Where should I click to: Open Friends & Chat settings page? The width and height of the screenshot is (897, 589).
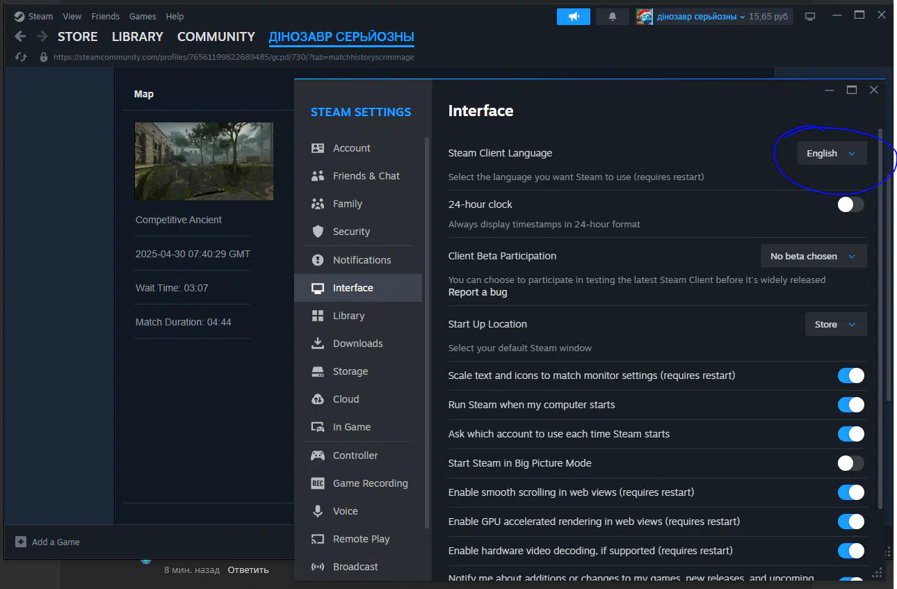coord(357,176)
